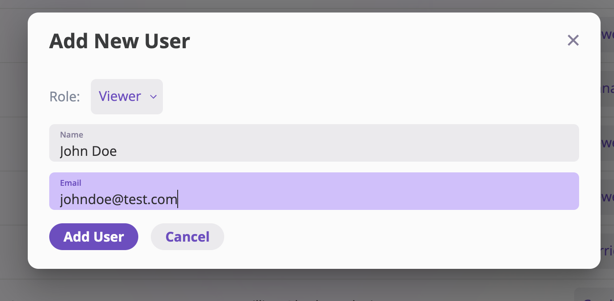The image size is (614, 301).
Task: Click the clipped role chip beside the X icon
Action: 607,35
